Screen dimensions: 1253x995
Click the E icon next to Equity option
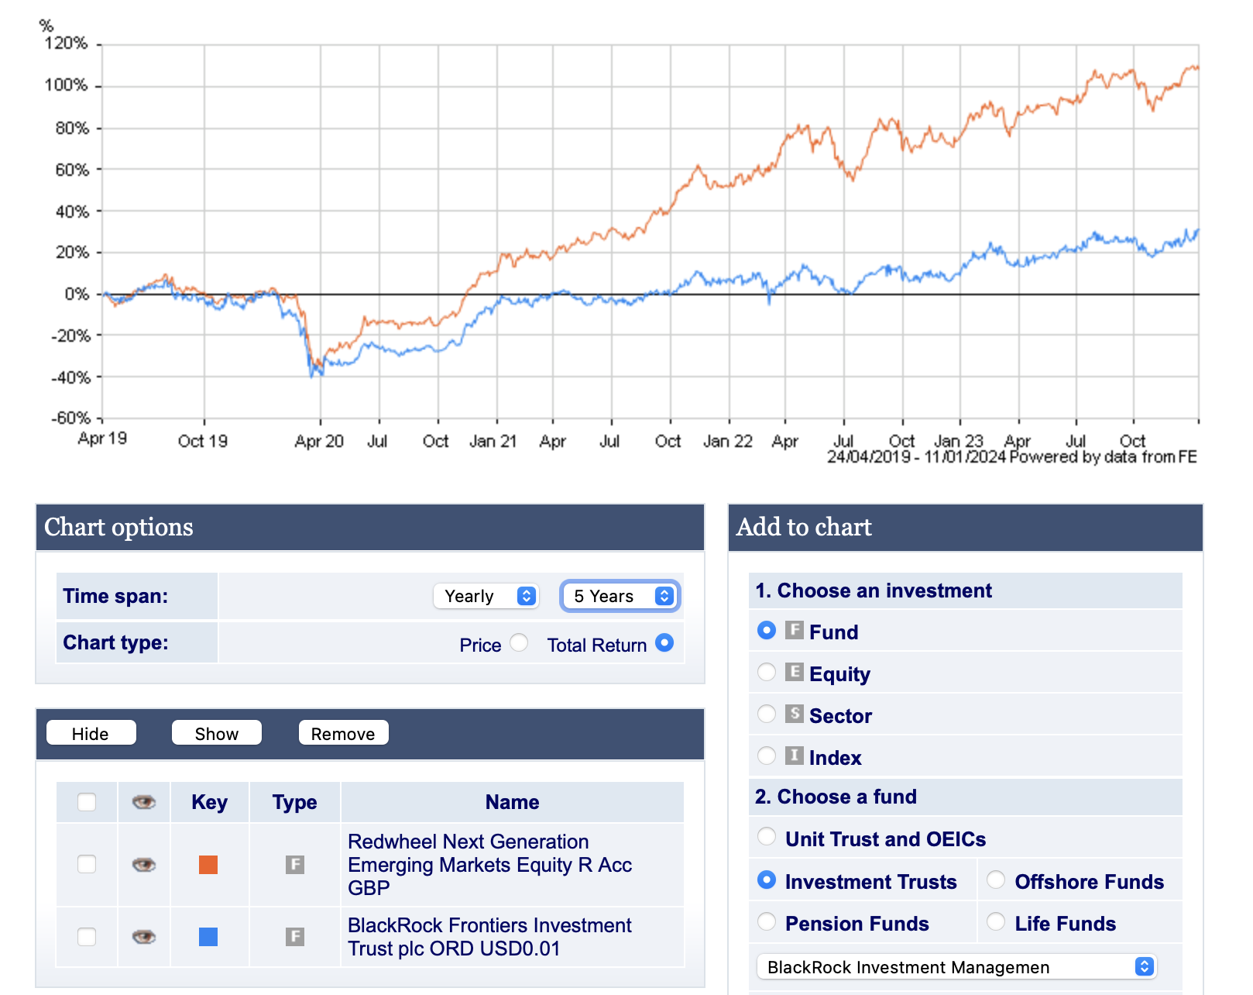pos(795,672)
